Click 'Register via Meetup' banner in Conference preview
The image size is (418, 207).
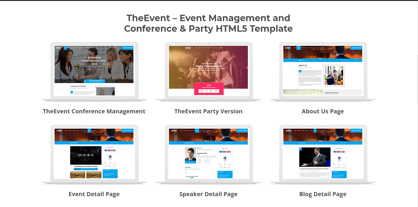(94, 81)
